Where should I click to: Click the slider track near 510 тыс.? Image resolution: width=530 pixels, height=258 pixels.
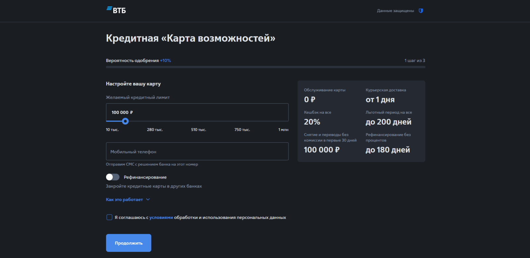198,121
